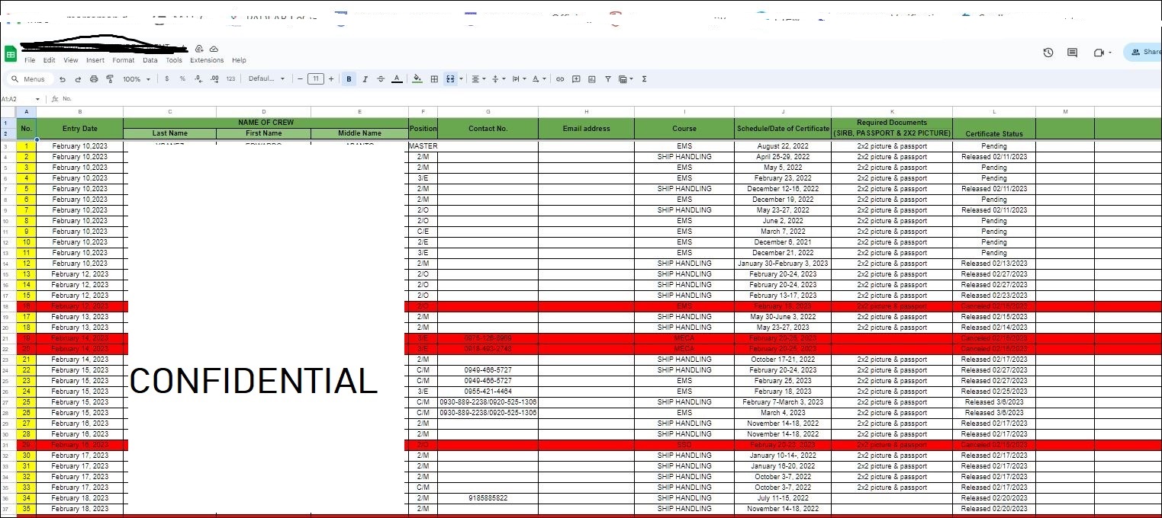
Task: Open the 100% zoom dropdown
Action: click(x=136, y=78)
